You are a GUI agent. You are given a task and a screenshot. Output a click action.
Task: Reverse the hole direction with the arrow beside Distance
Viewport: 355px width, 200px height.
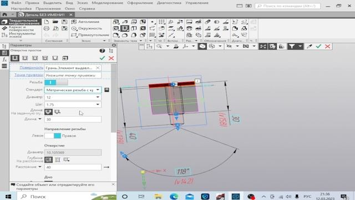pyautogui.click(x=106, y=167)
